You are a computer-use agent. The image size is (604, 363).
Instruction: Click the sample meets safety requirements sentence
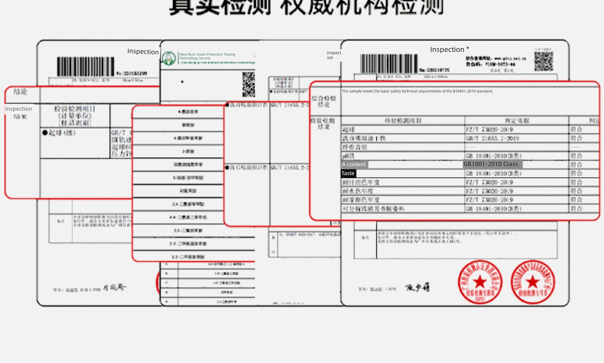pyautogui.click(x=417, y=91)
